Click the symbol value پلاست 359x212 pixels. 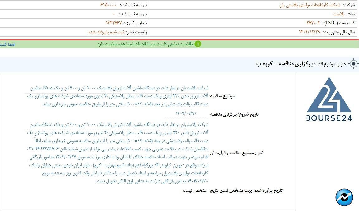pos(339,14)
